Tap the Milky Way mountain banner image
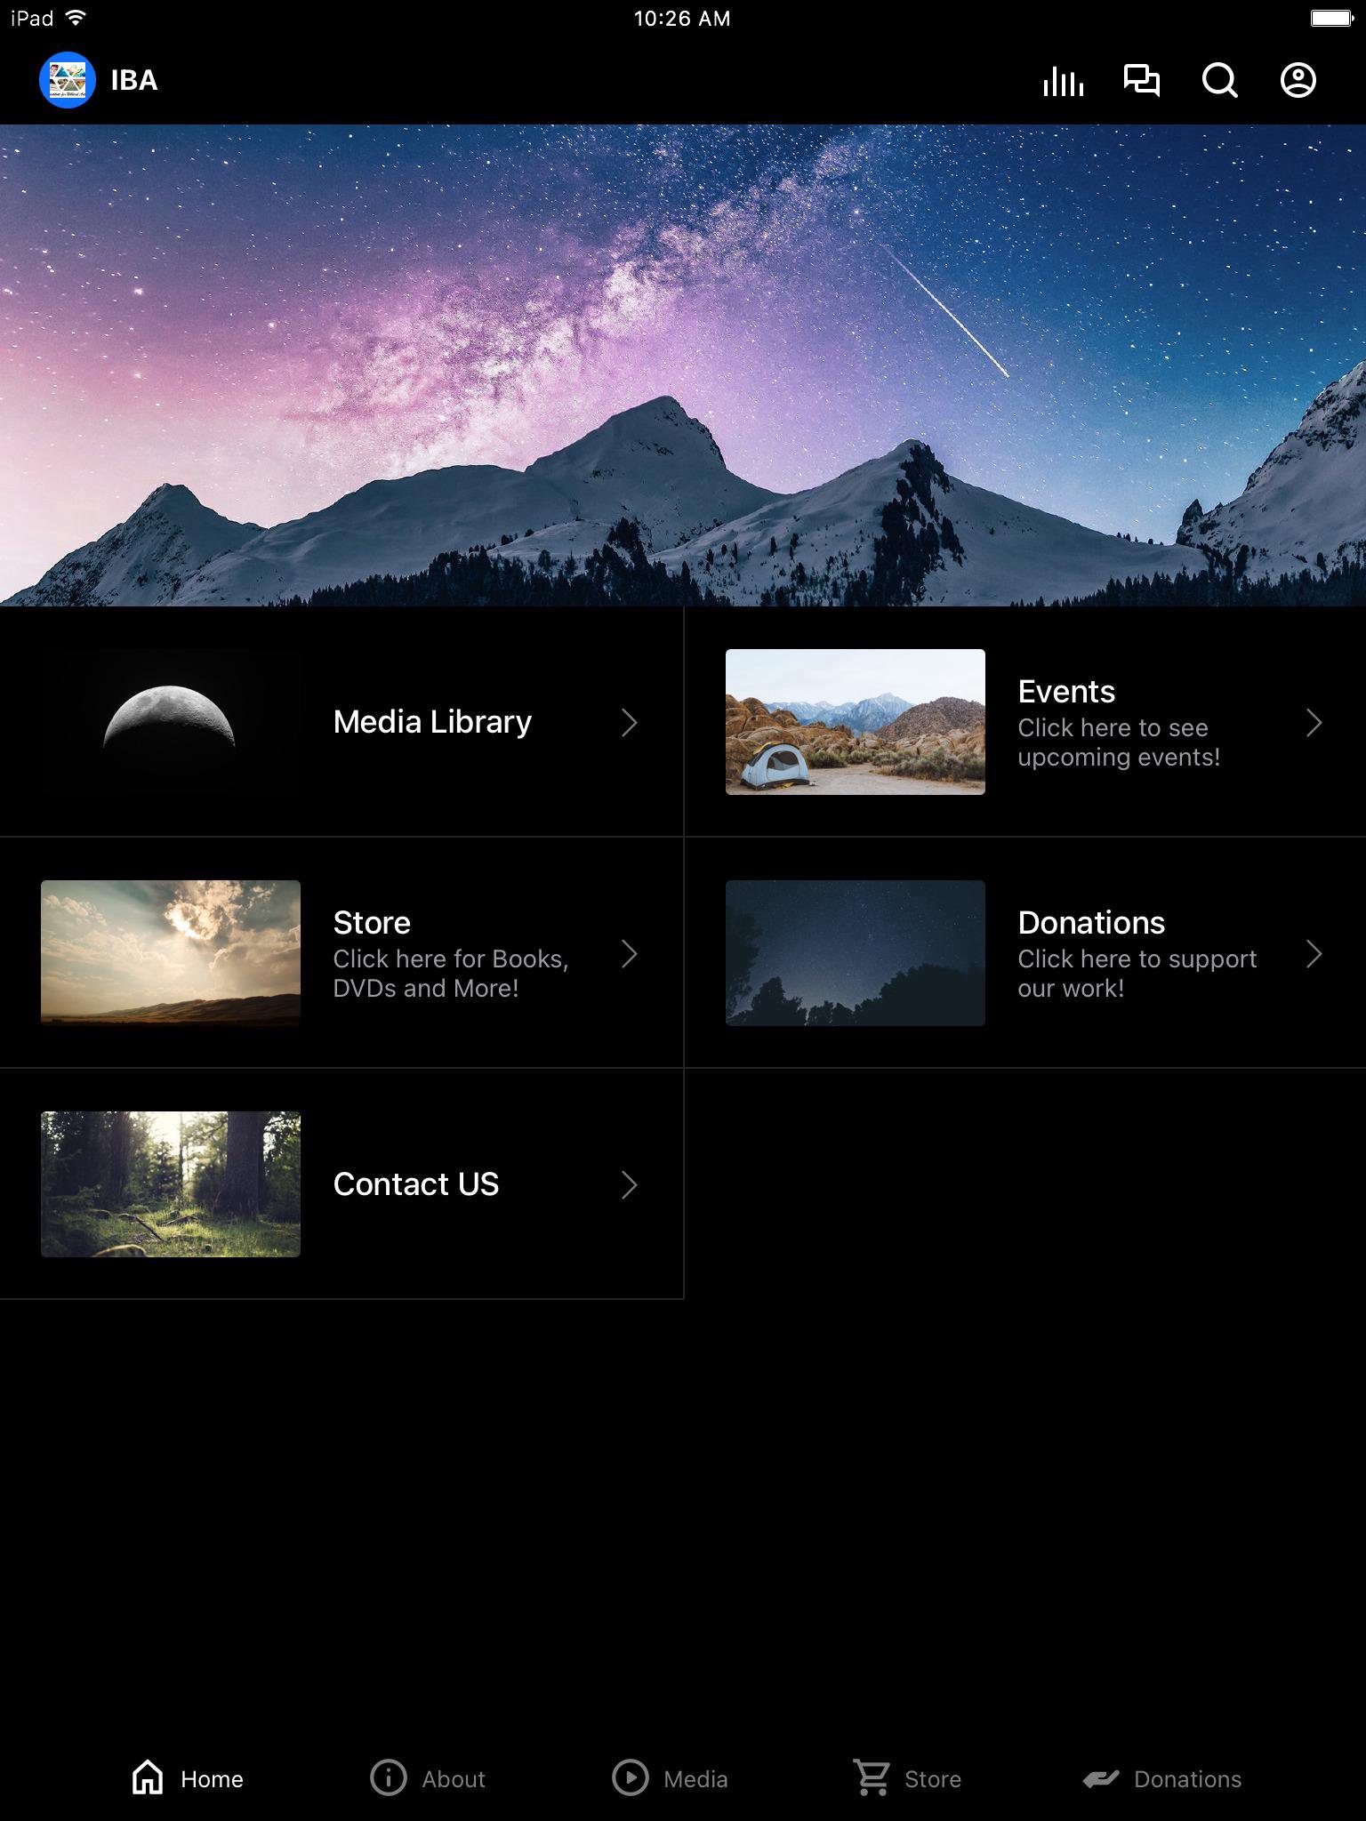This screenshot has height=1821, width=1366. point(683,365)
